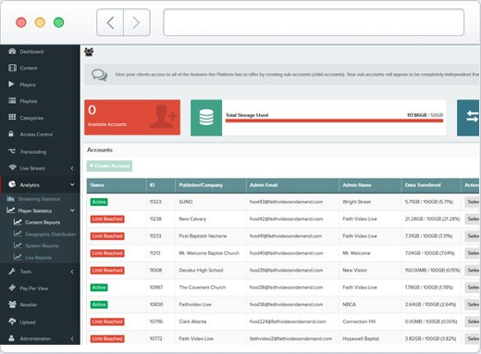Click the Available Accounts red card
This screenshot has height=354, width=481.
point(132,118)
